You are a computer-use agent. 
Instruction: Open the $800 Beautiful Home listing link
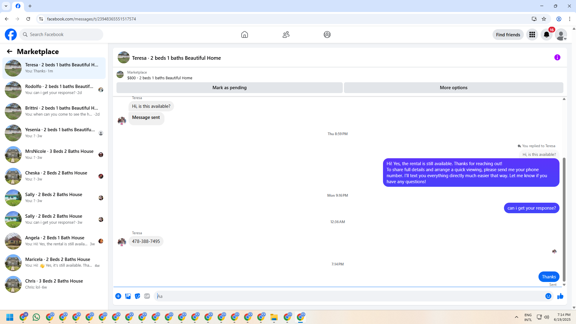pyautogui.click(x=160, y=78)
